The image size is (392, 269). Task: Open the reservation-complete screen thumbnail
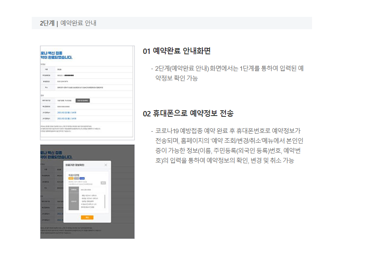(x=87, y=93)
